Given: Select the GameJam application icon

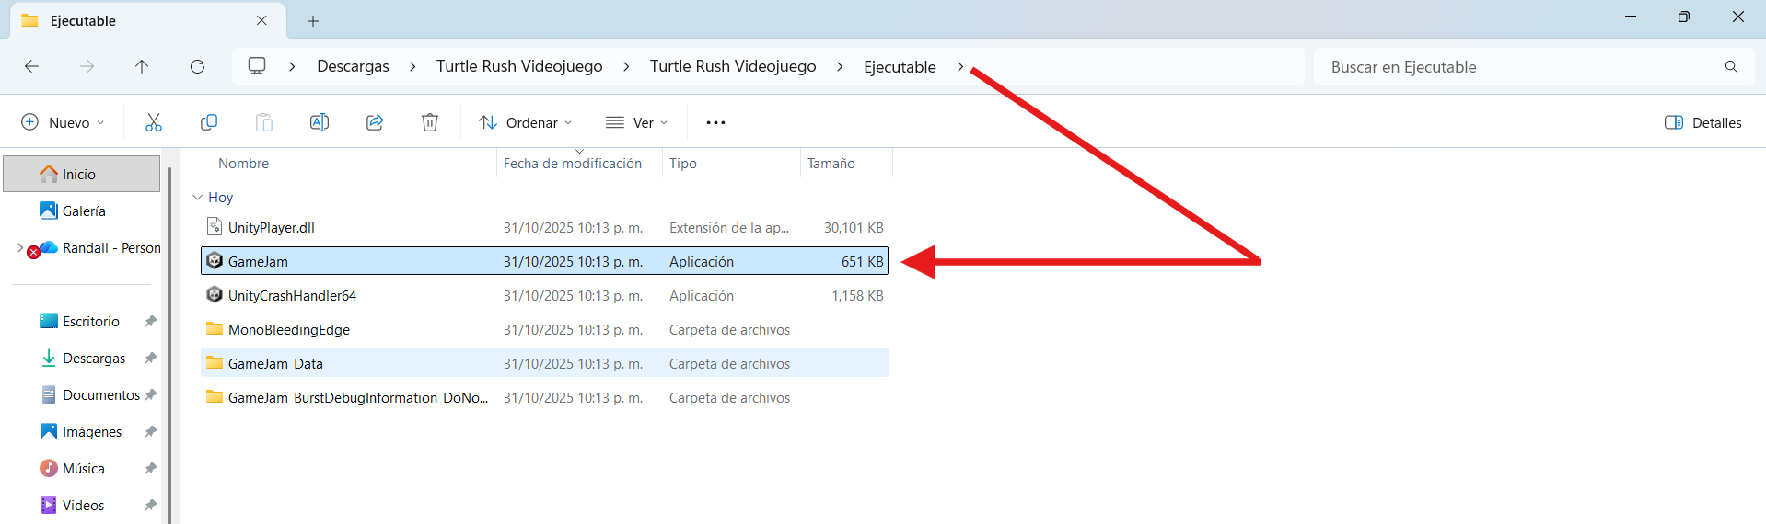Looking at the screenshot, I should (215, 261).
